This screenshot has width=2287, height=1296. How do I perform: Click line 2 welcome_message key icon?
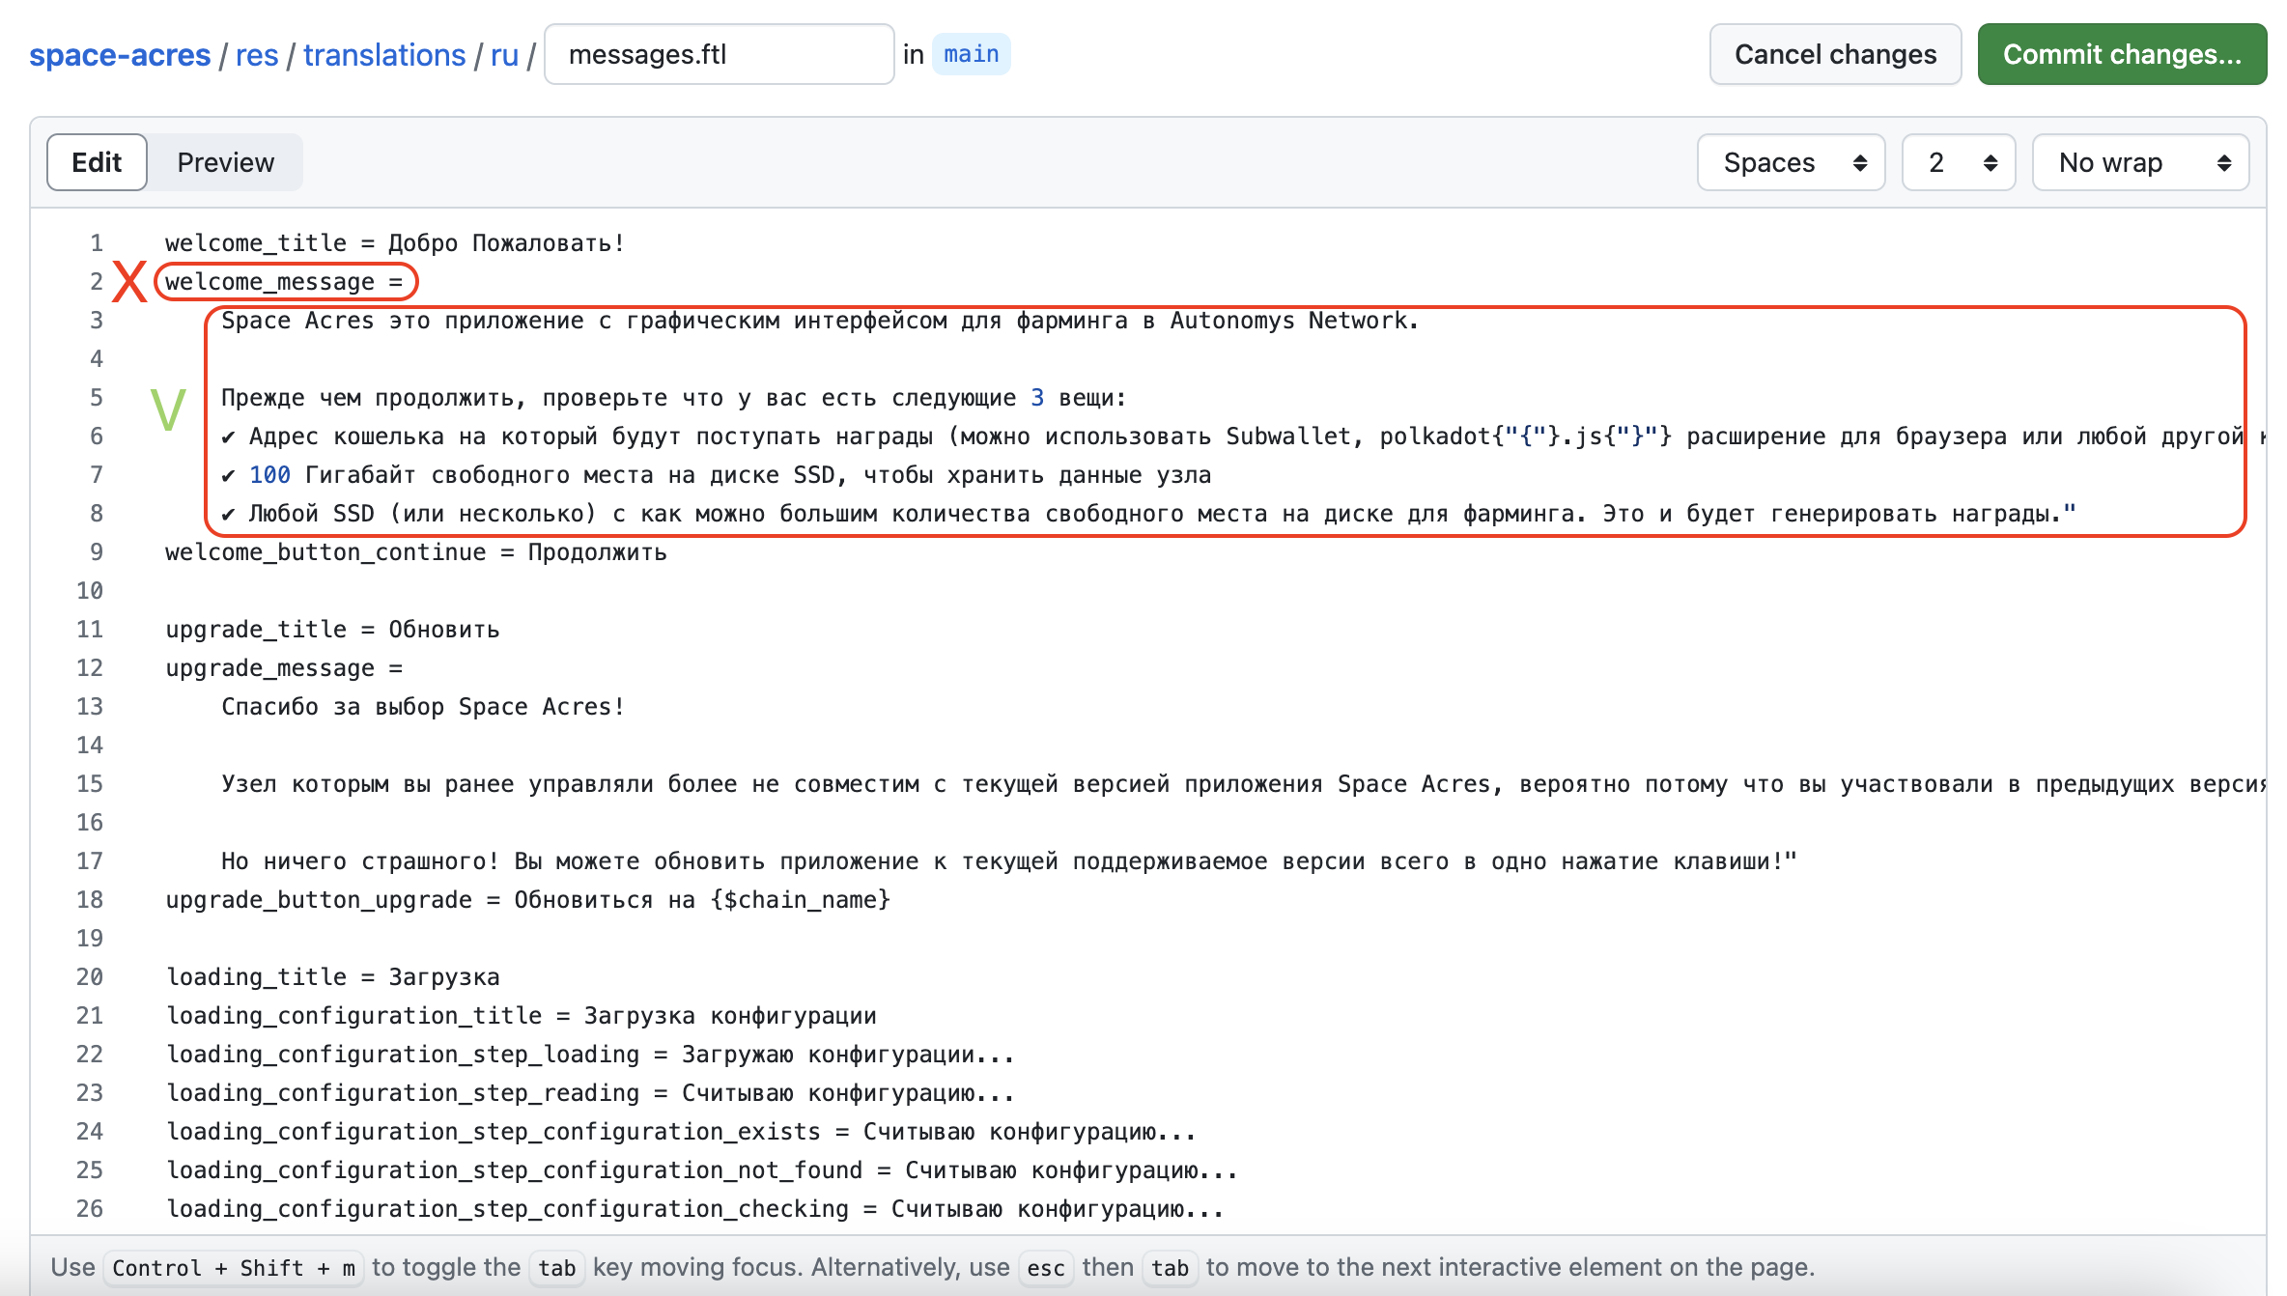[x=132, y=281]
